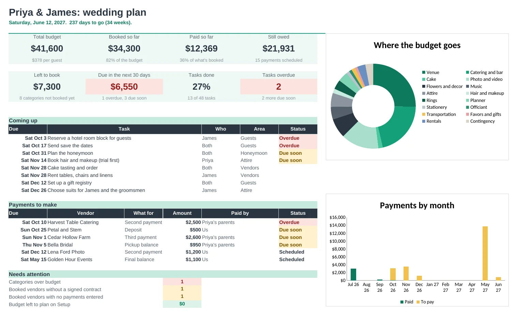The width and height of the screenshot is (517, 316).
Task: Select the Harvest Table Catering vendor cell
Action: [x=86, y=222]
